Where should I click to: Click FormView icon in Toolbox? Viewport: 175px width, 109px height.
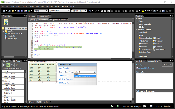pos(140,44)
